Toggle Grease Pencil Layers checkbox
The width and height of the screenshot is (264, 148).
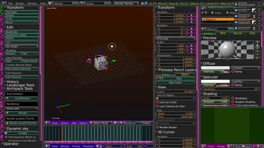[x=159, y=69]
